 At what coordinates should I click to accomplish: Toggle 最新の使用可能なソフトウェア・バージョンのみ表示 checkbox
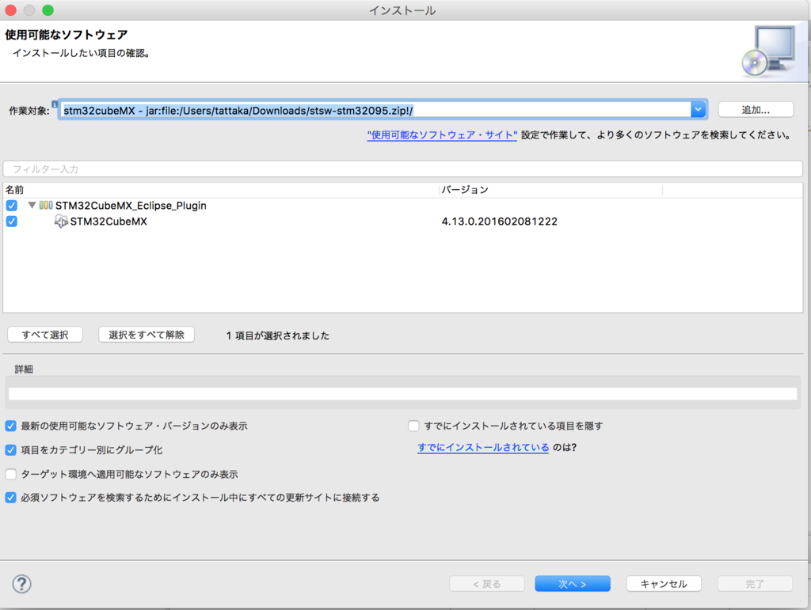pyautogui.click(x=11, y=426)
